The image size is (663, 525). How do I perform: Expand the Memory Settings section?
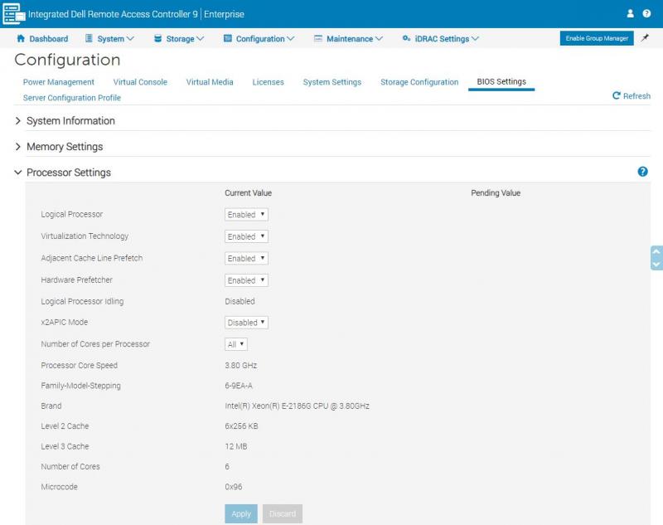pos(65,147)
